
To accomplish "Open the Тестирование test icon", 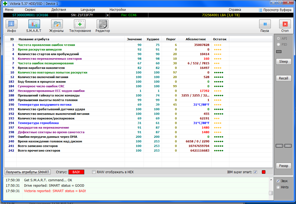I will click(x=80, y=24).
